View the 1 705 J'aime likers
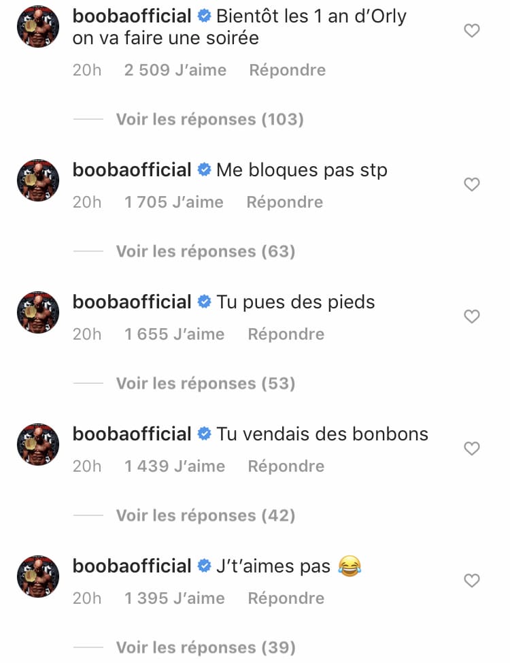 (x=174, y=202)
